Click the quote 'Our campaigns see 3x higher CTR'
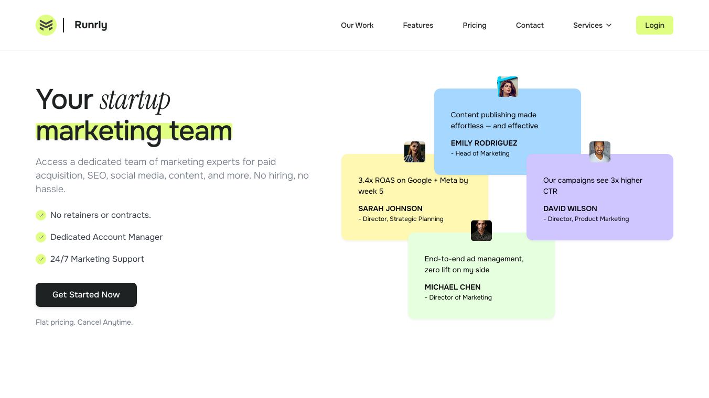The height and width of the screenshot is (398, 709). pyautogui.click(x=593, y=186)
